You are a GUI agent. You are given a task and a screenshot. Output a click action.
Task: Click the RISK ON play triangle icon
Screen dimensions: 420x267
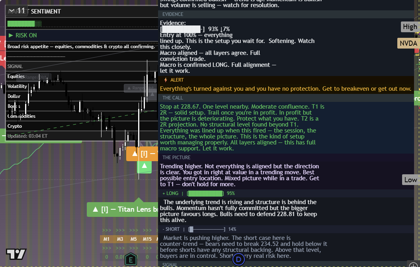pyautogui.click(x=11, y=35)
